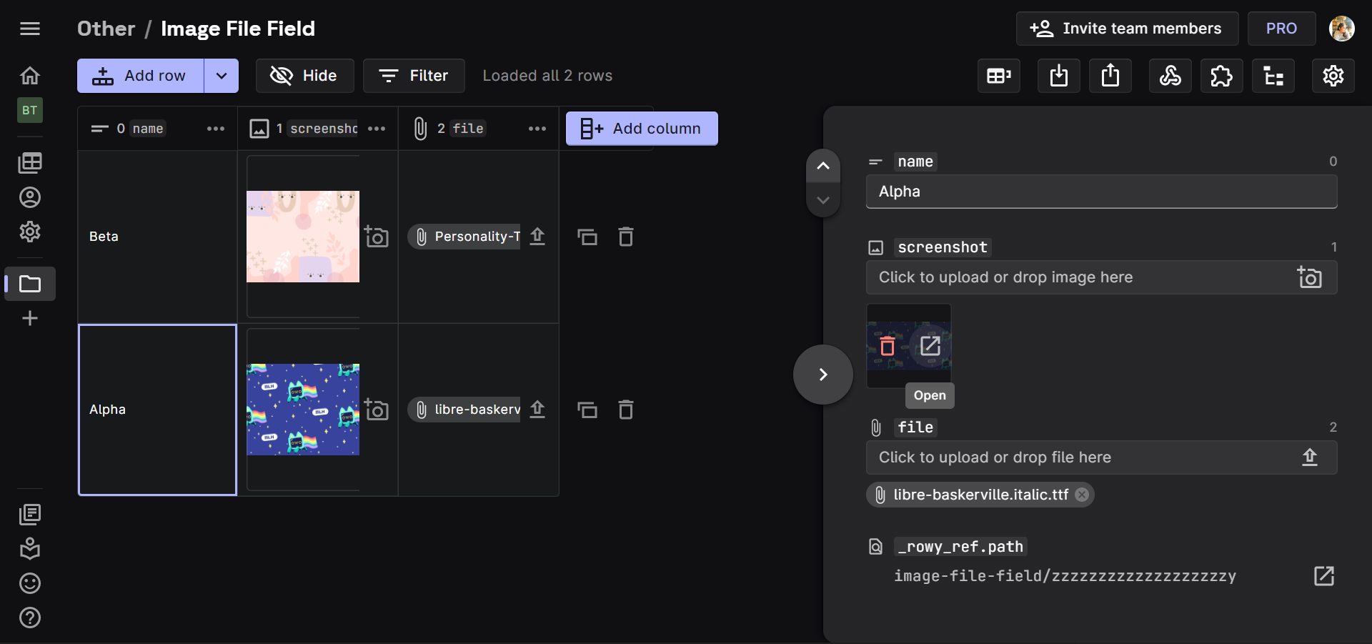1372x644 pixels.
Task: Collapse the side drawer panel
Action: [822, 375]
